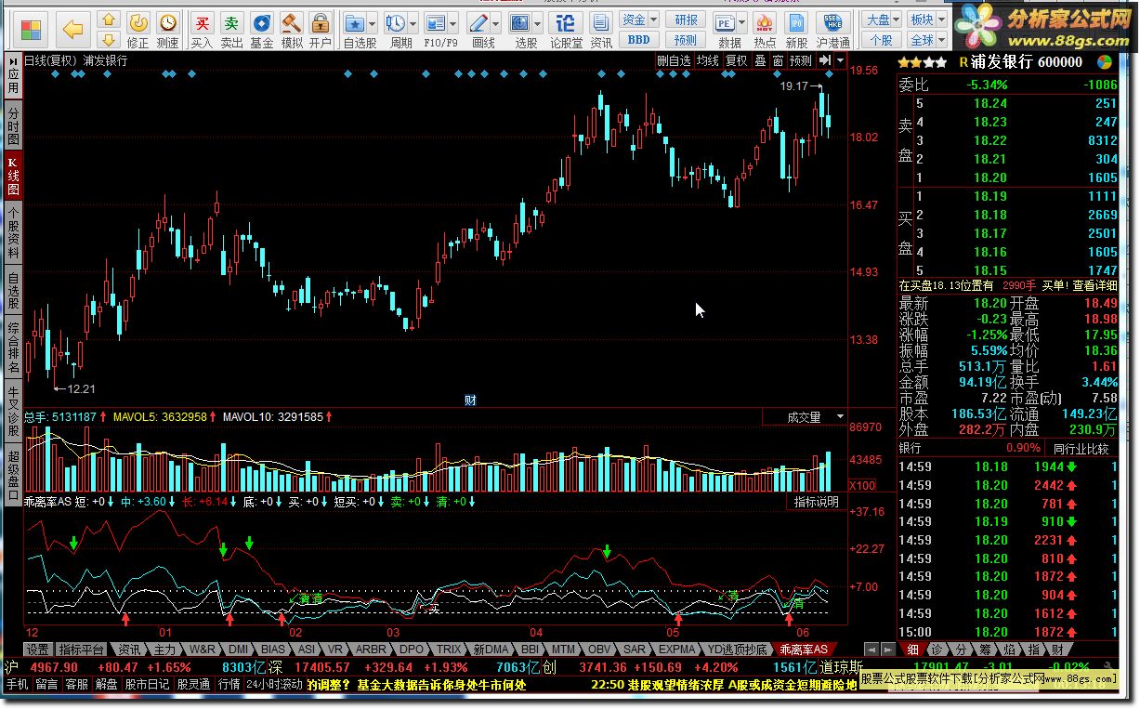Click the 手机 item in bottom bar

pyautogui.click(x=17, y=684)
